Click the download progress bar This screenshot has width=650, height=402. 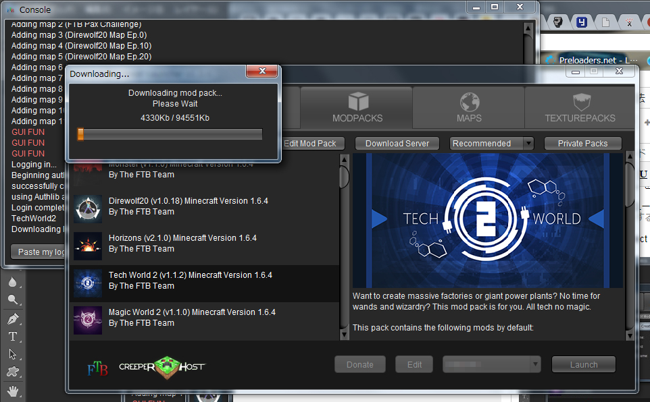tap(170, 134)
